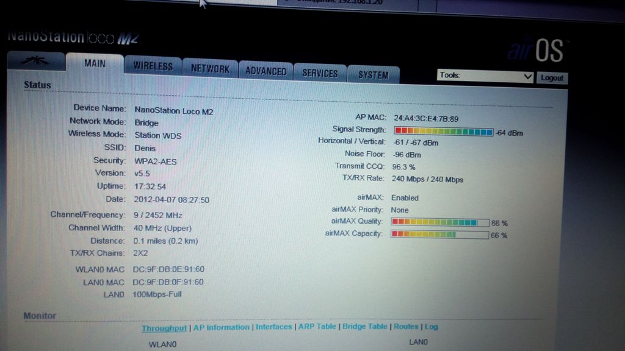This screenshot has height=351, width=625.
Task: Open the Log link
Action: [x=432, y=327]
